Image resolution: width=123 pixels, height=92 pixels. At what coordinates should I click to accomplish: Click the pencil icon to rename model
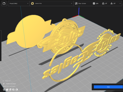pos(4,84)
